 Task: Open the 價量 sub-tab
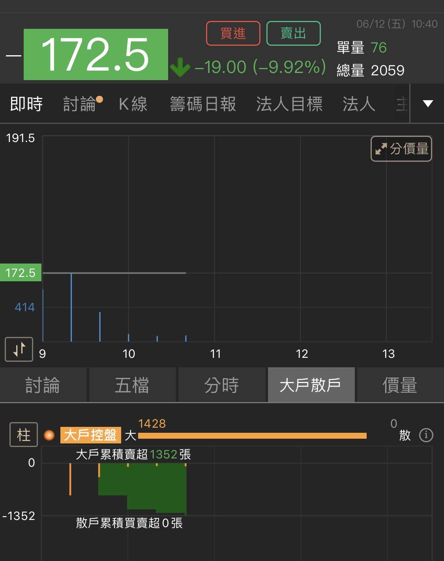pyautogui.click(x=400, y=385)
